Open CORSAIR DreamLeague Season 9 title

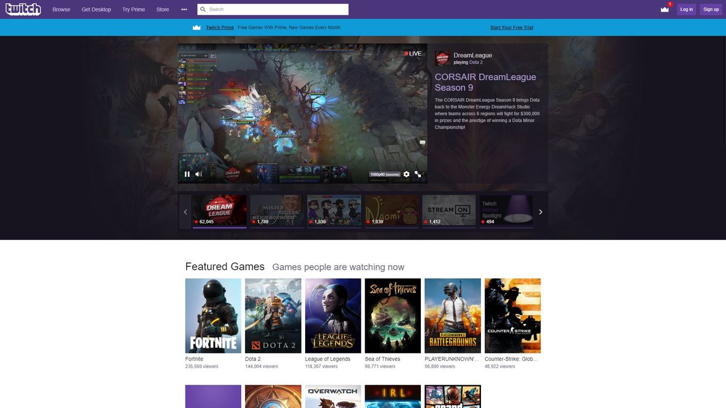486,82
